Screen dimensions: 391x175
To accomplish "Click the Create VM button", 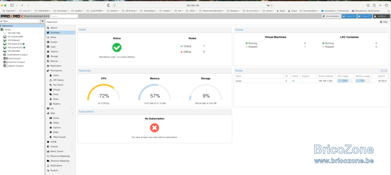I will tap(349, 16).
